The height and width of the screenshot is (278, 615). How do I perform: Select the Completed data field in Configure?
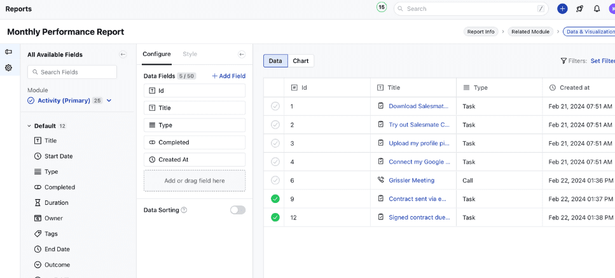[x=195, y=142]
